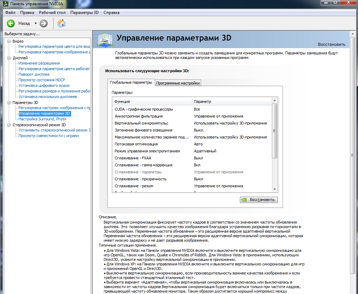Screen dimensions: 358x294
Task: Select the Анизотропная фильтрация setting row
Action: point(192,116)
